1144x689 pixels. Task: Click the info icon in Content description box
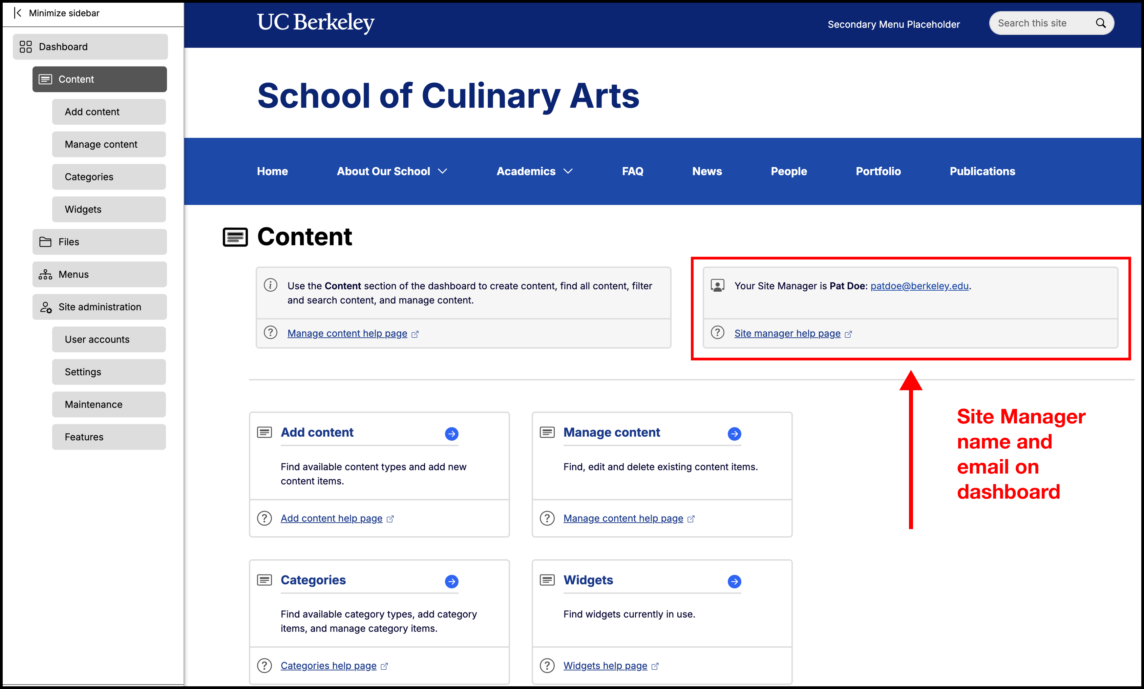[x=271, y=285]
